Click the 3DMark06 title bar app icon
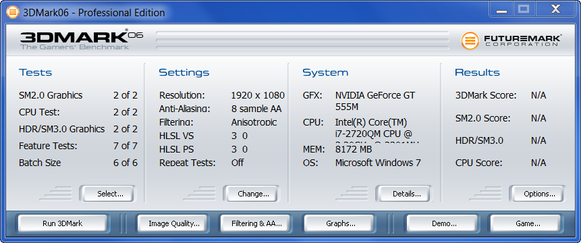 (13, 12)
